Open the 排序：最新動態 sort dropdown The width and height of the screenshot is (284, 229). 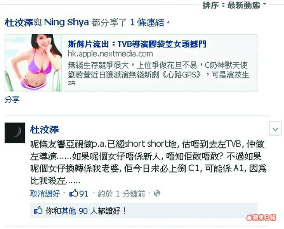pyautogui.click(x=235, y=5)
